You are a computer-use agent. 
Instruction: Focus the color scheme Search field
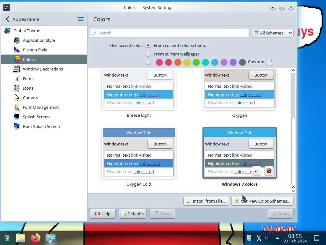(170, 33)
